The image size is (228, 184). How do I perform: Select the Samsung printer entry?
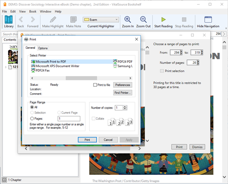point(123,66)
